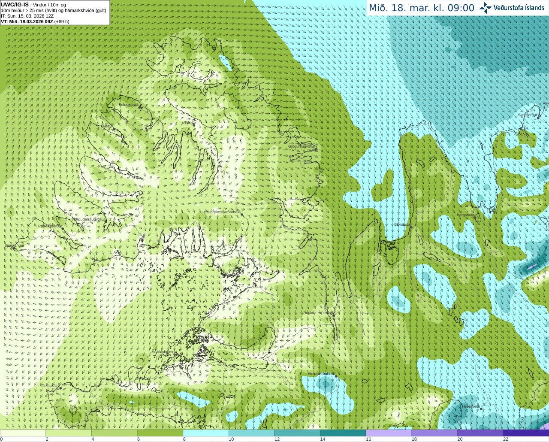Click the legend scale value '8'
This screenshot has width=549, height=442.
coord(184,439)
